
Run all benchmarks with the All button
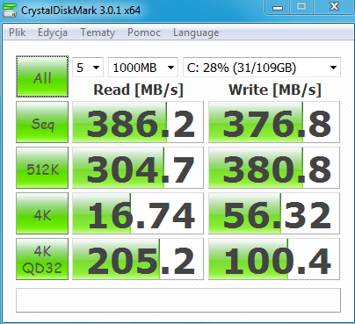(42, 76)
